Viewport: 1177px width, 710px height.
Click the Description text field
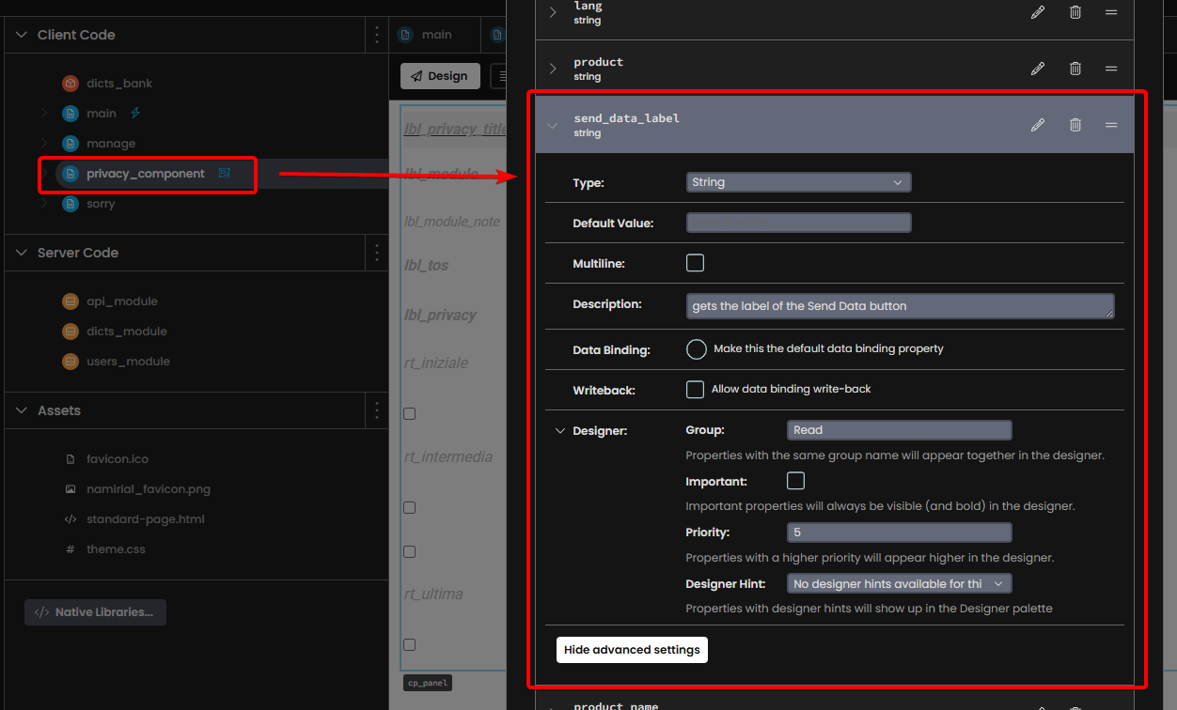(x=900, y=306)
